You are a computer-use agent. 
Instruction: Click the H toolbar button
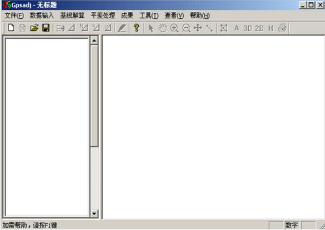[270, 28]
